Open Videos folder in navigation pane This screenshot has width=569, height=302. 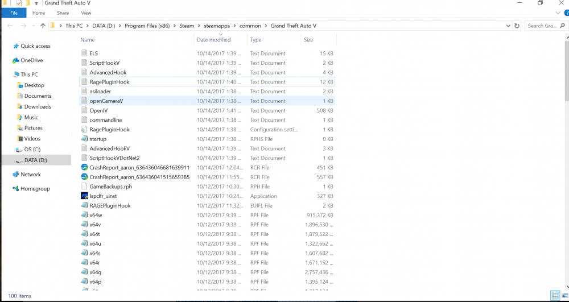point(28,139)
